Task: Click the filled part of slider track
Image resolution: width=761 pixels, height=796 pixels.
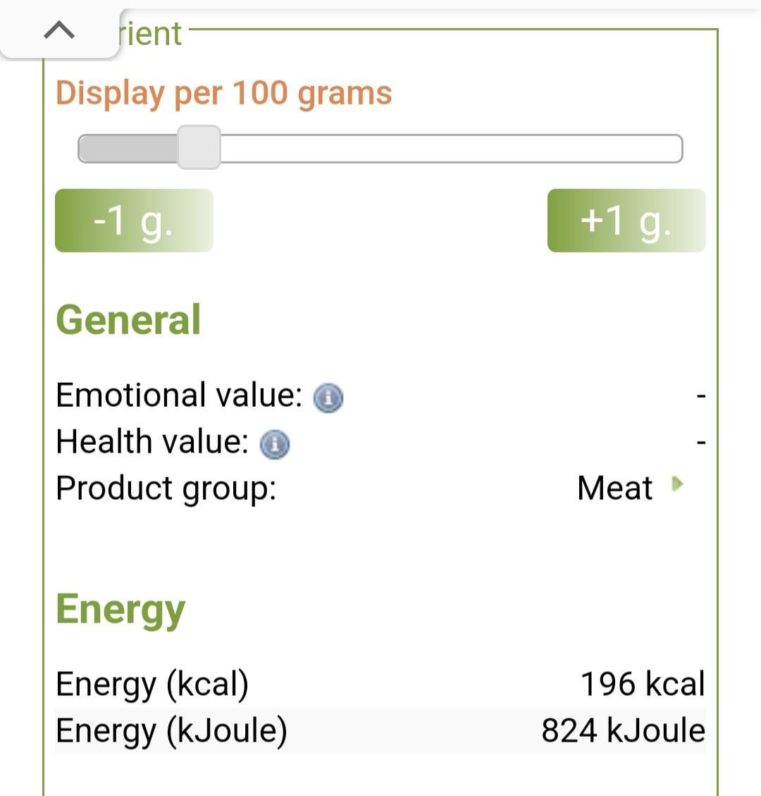Action: tap(128, 148)
